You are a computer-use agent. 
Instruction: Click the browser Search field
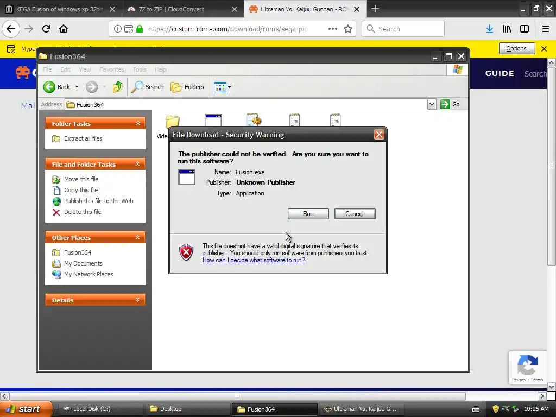[403, 29]
